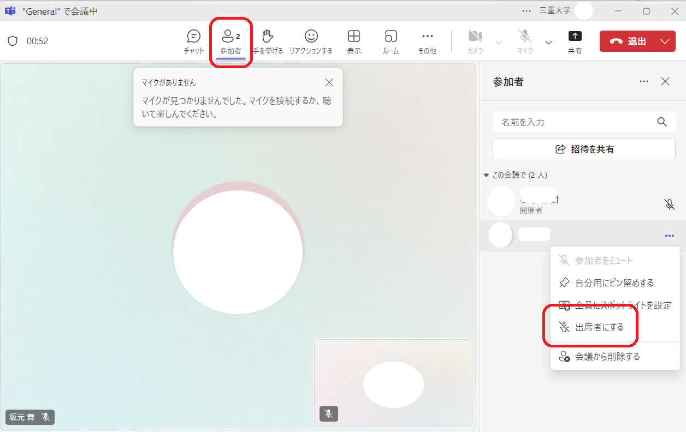Viewport: 686px width, 432px height.
Task: Expand the microphone options chevron
Action: click(x=548, y=43)
